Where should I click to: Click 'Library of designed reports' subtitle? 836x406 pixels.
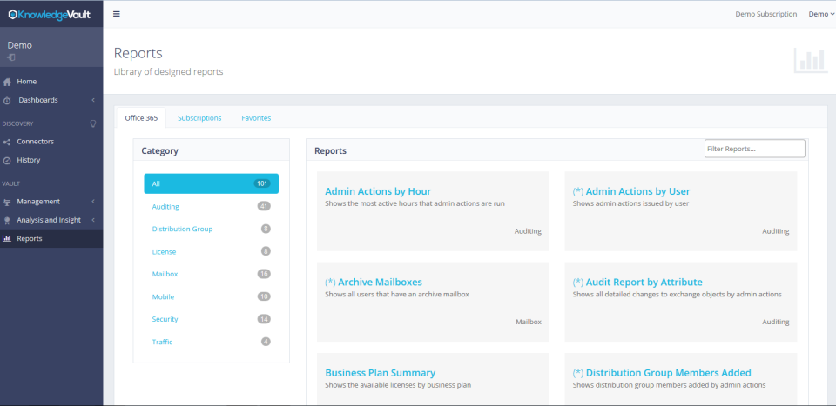[x=168, y=72]
